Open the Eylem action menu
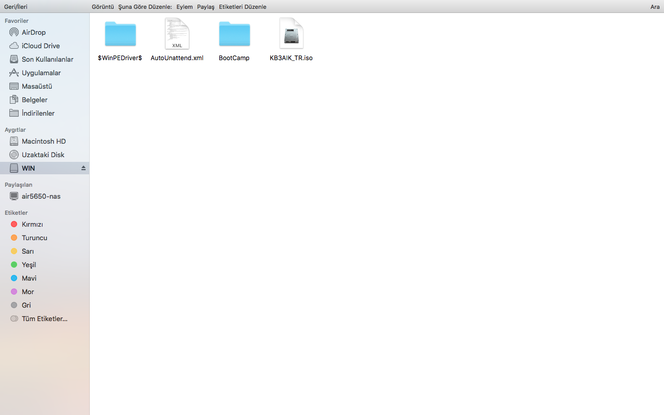This screenshot has height=415, width=664. [185, 7]
